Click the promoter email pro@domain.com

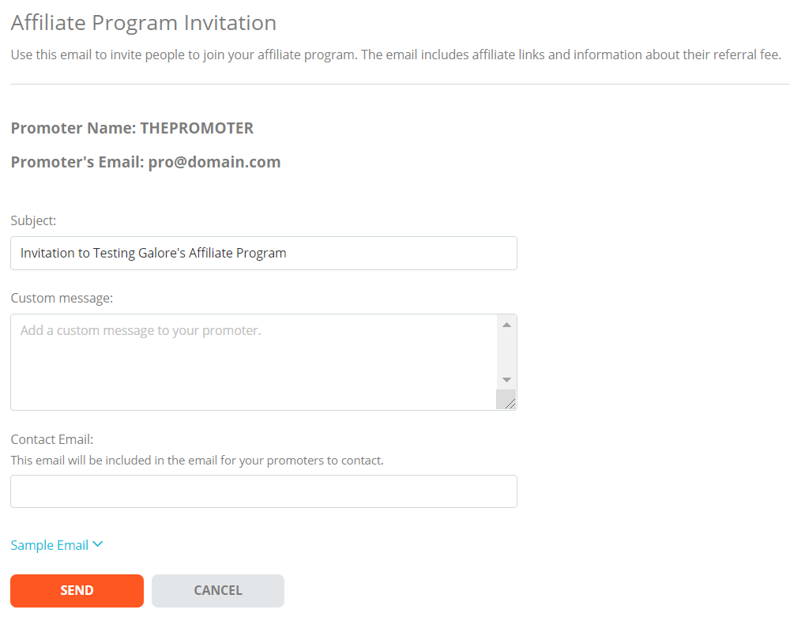[214, 162]
